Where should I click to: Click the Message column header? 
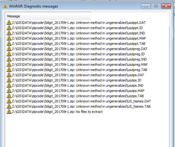click(x=48, y=16)
